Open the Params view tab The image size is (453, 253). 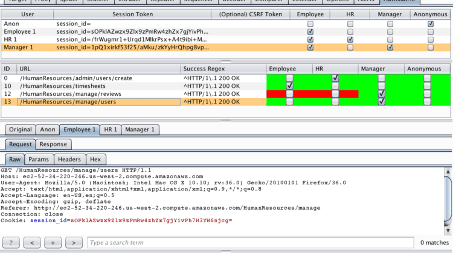click(x=39, y=159)
